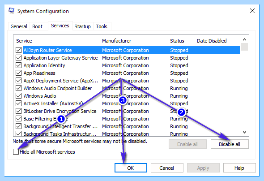
Task: Select the AllJoyn Router Service row name
Action: tap(47, 50)
